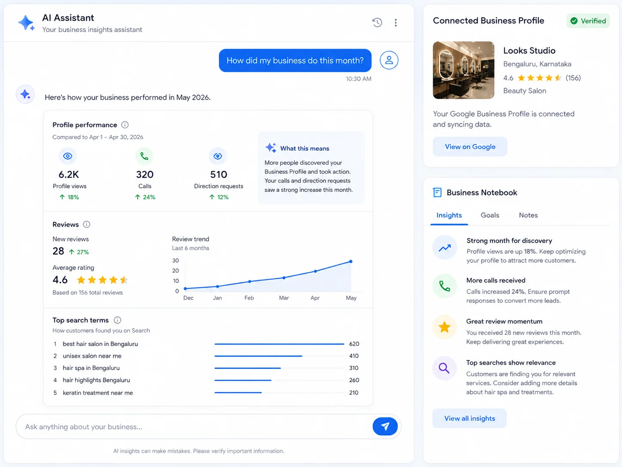This screenshot has width=622, height=467.
Task: Click the Looks Studio rating stars
Action: (540, 78)
